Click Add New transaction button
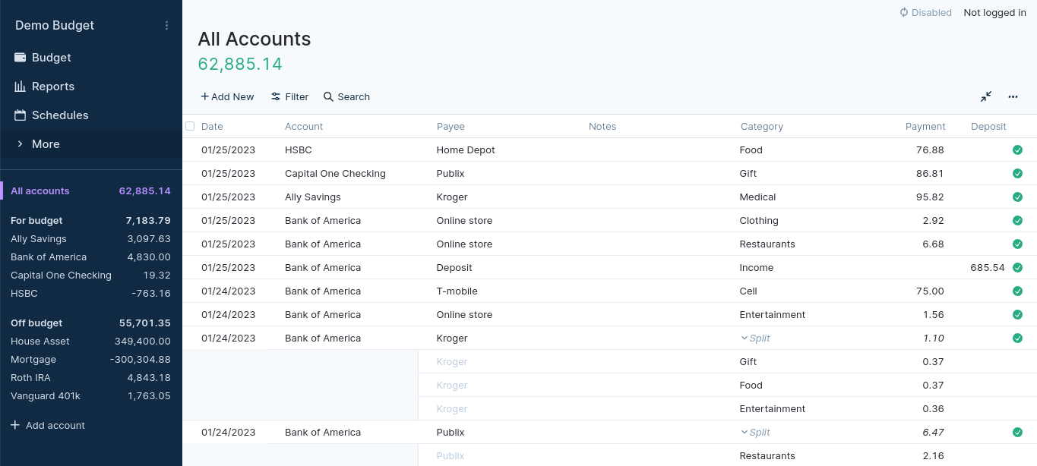This screenshot has height=466, width=1037. (227, 97)
